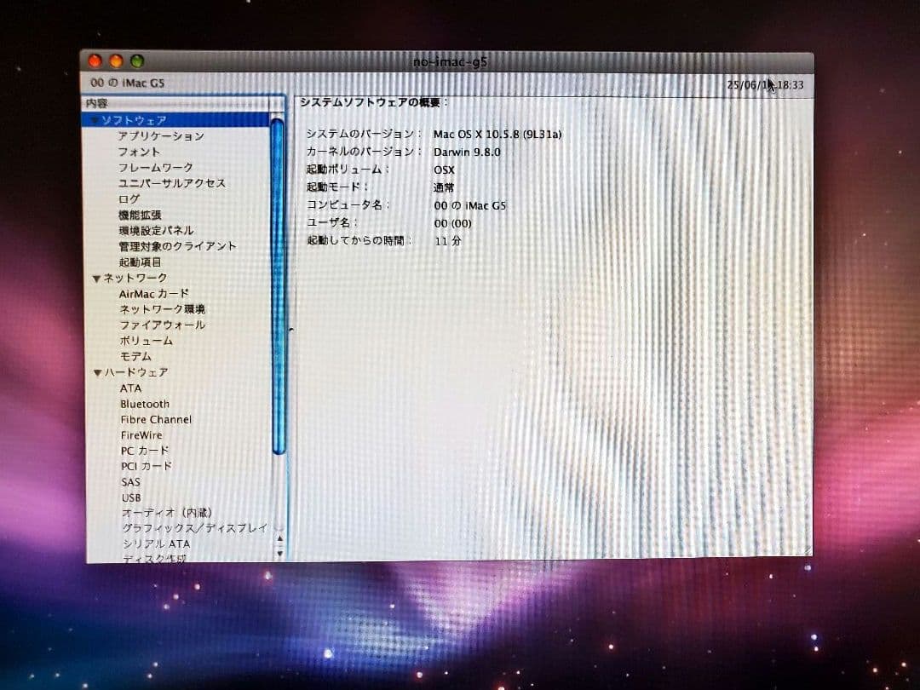The height and width of the screenshot is (690, 920).
Task: Select ログ to view system logs
Action: pyautogui.click(x=129, y=198)
